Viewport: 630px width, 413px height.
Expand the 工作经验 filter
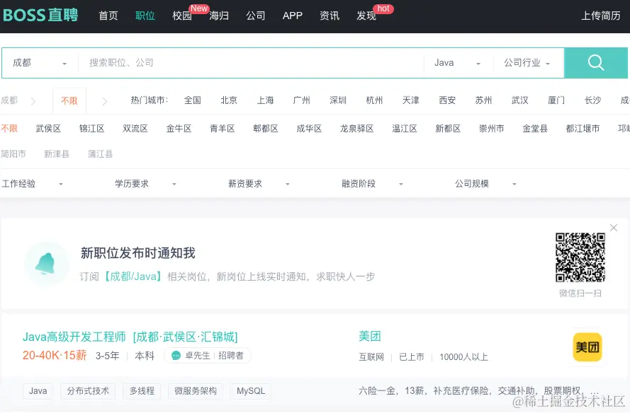(32, 184)
